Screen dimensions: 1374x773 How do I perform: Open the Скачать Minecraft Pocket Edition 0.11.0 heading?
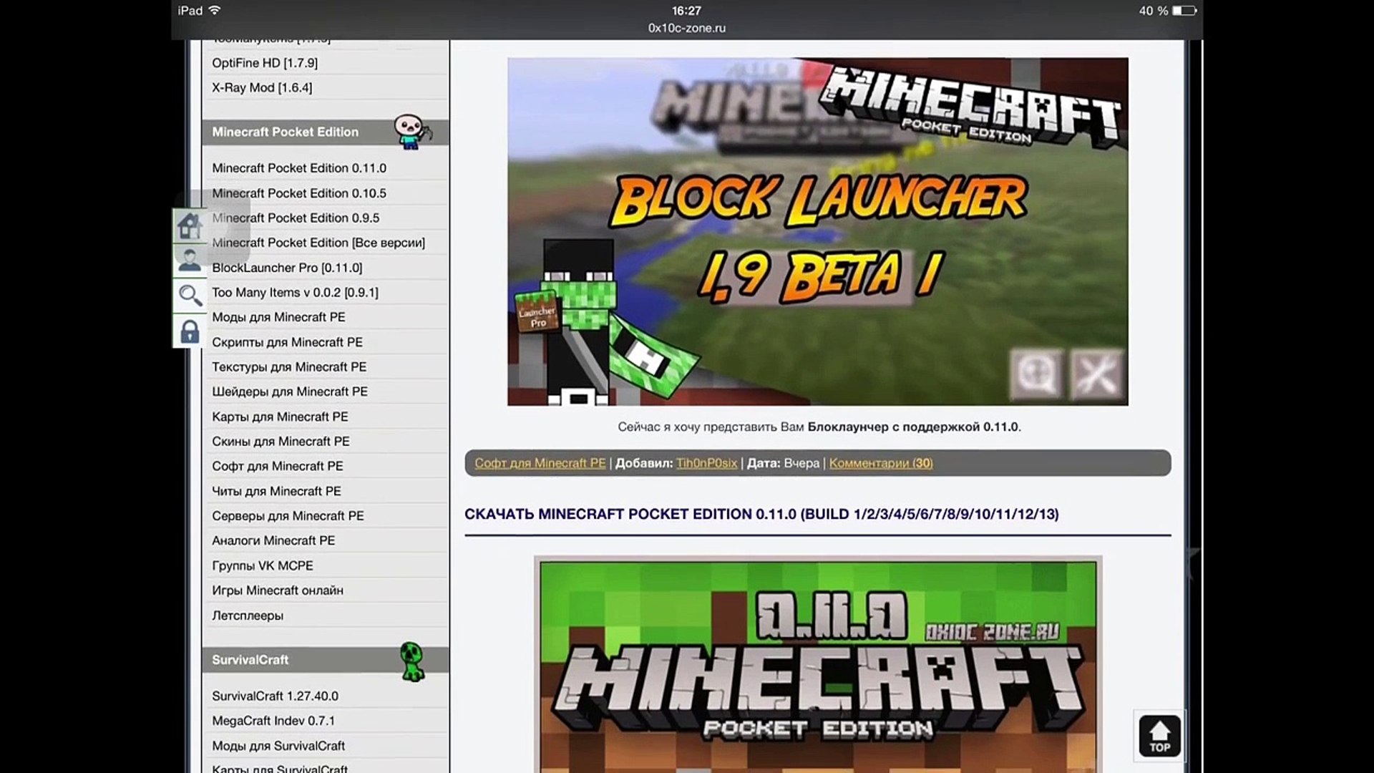click(x=761, y=514)
